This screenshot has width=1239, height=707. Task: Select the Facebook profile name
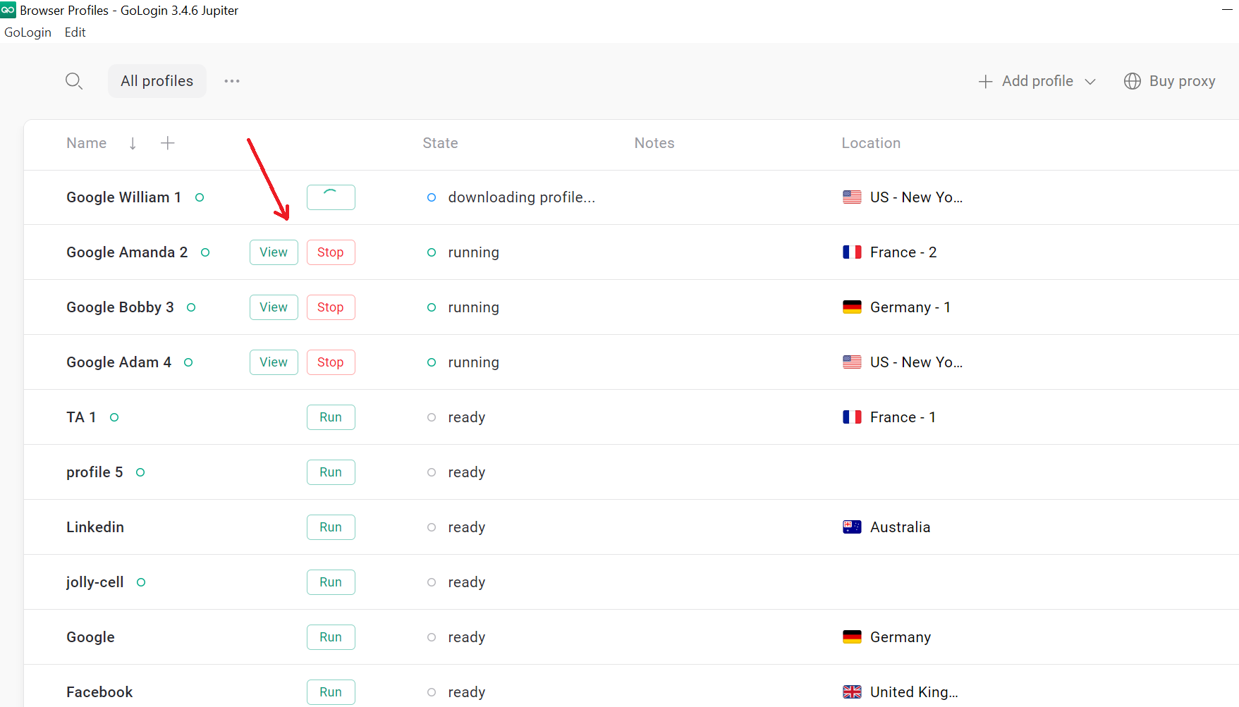pyautogui.click(x=99, y=692)
